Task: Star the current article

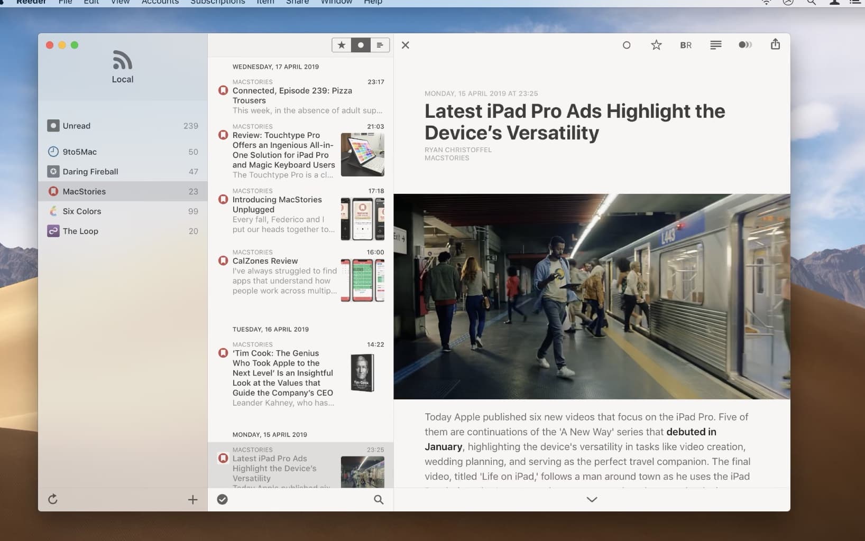Action: pos(656,45)
